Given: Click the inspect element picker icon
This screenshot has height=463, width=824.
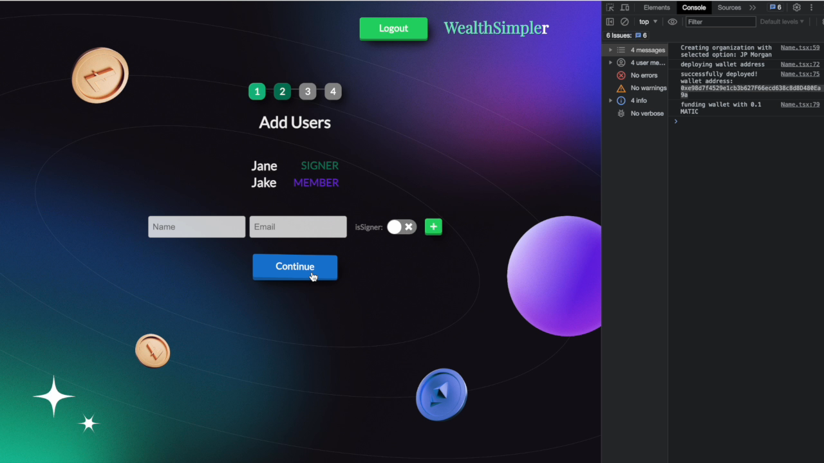Looking at the screenshot, I should coord(610,8).
